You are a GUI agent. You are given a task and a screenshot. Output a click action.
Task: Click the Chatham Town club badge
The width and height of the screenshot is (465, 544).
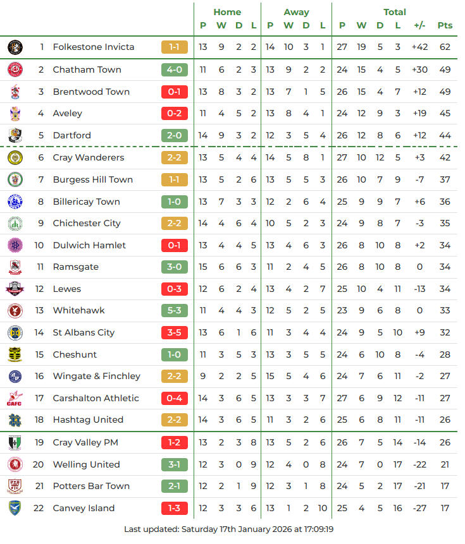pos(15,70)
